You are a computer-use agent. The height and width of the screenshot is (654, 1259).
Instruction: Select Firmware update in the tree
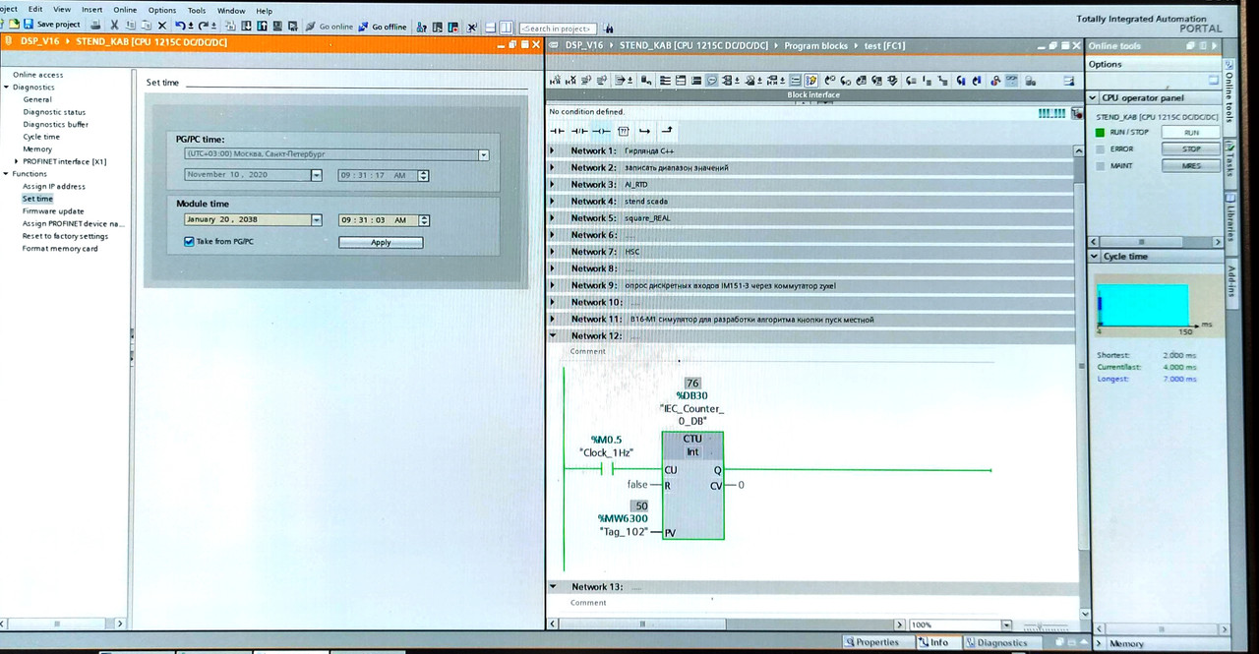53,210
